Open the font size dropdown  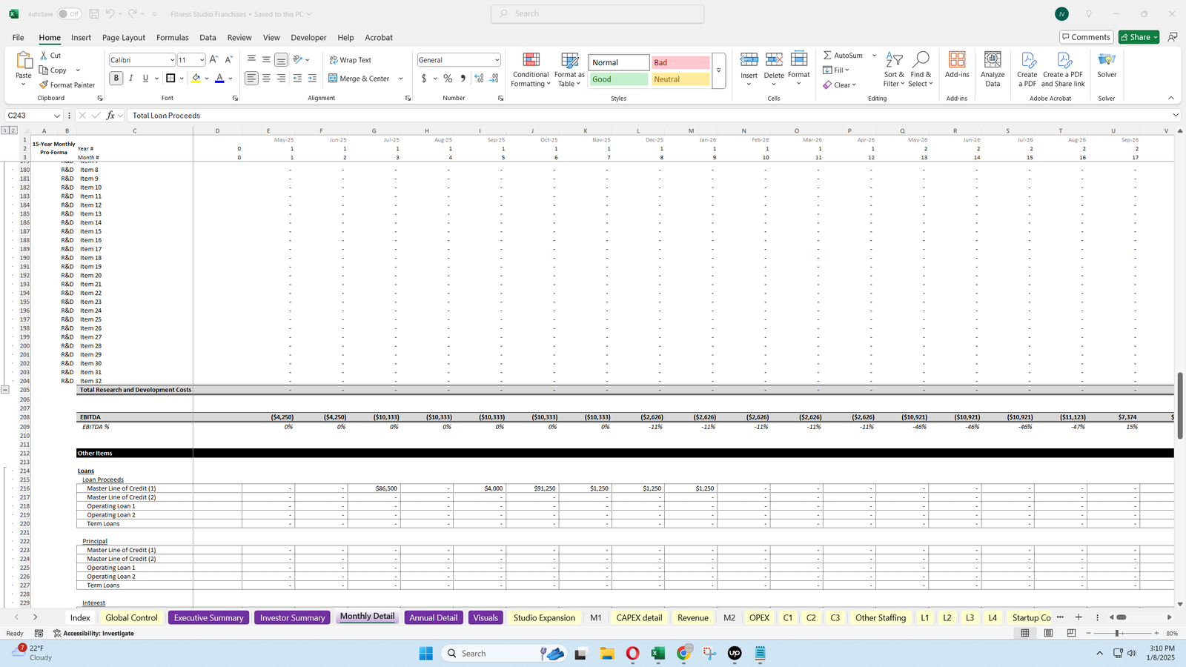[x=202, y=59]
